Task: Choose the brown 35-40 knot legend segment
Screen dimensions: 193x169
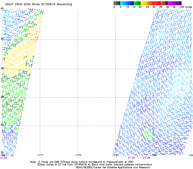Action: (164, 3)
